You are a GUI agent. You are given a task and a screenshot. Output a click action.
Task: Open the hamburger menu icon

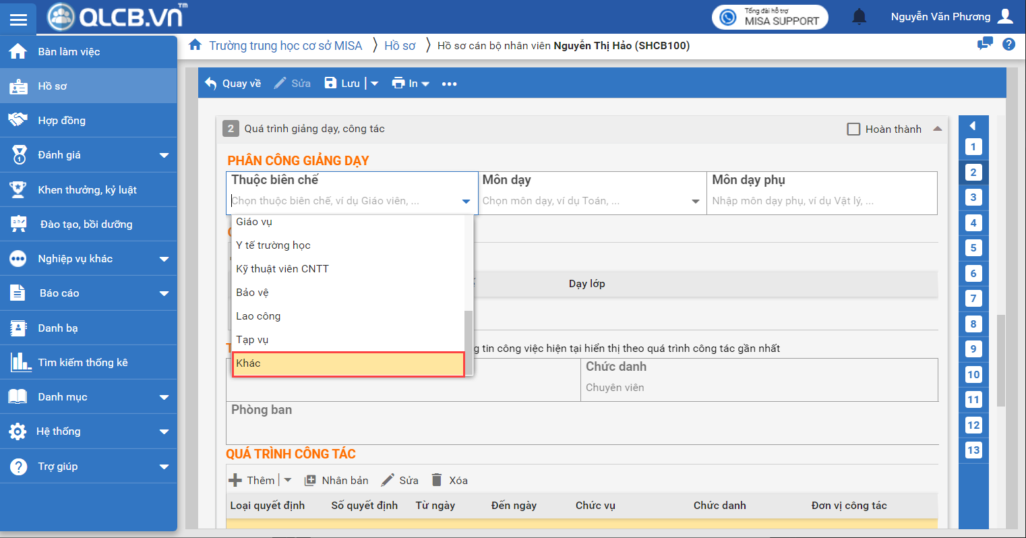(x=18, y=20)
